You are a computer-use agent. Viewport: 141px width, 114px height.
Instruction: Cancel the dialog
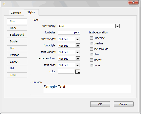[123, 104]
